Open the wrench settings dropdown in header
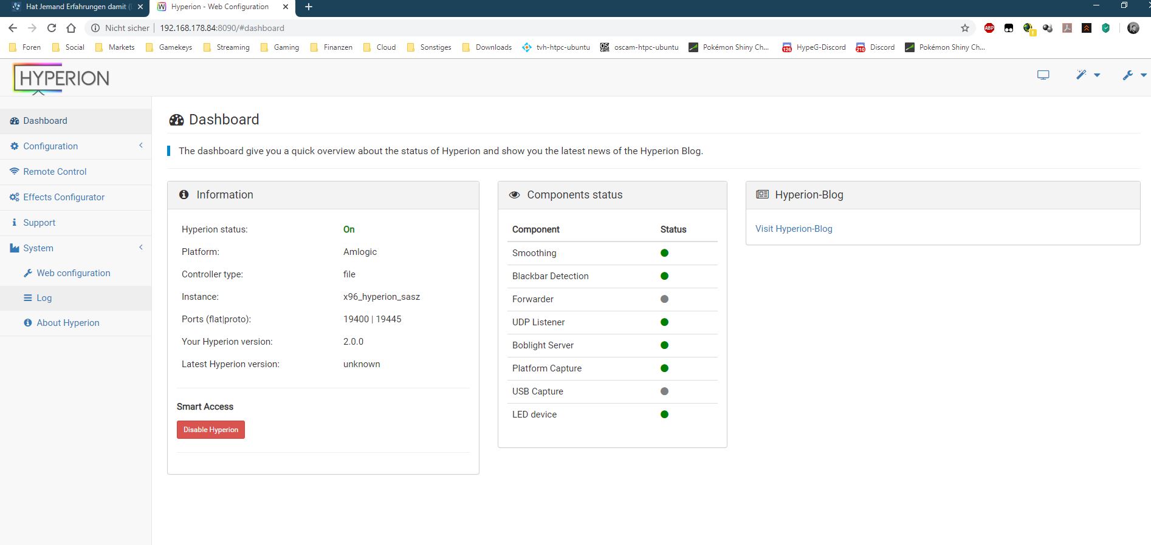Viewport: 1151px width, 545px height. pyautogui.click(x=1134, y=75)
